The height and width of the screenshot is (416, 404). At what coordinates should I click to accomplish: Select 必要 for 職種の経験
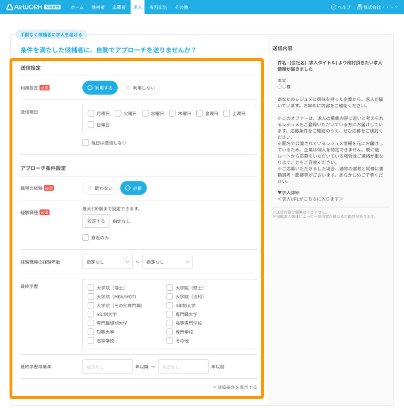133,188
